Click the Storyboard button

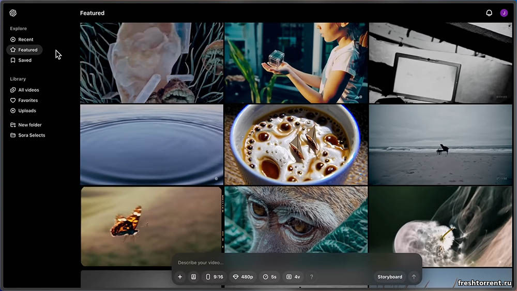pos(389,277)
